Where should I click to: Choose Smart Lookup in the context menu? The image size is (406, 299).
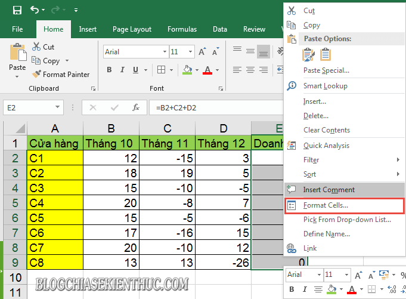coord(345,86)
